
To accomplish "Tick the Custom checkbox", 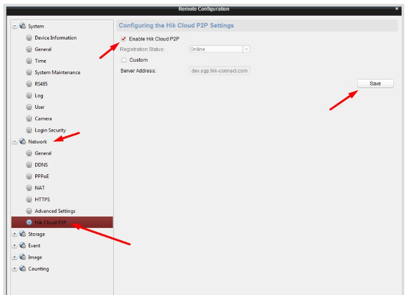I will 124,60.
